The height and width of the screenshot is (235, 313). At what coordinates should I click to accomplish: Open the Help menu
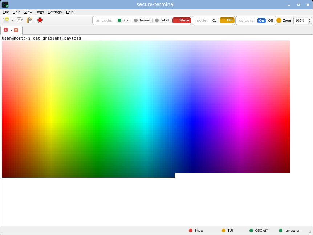70,12
